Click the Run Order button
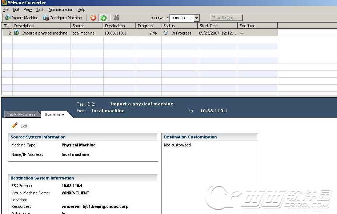The image size is (337, 214). 226,18
